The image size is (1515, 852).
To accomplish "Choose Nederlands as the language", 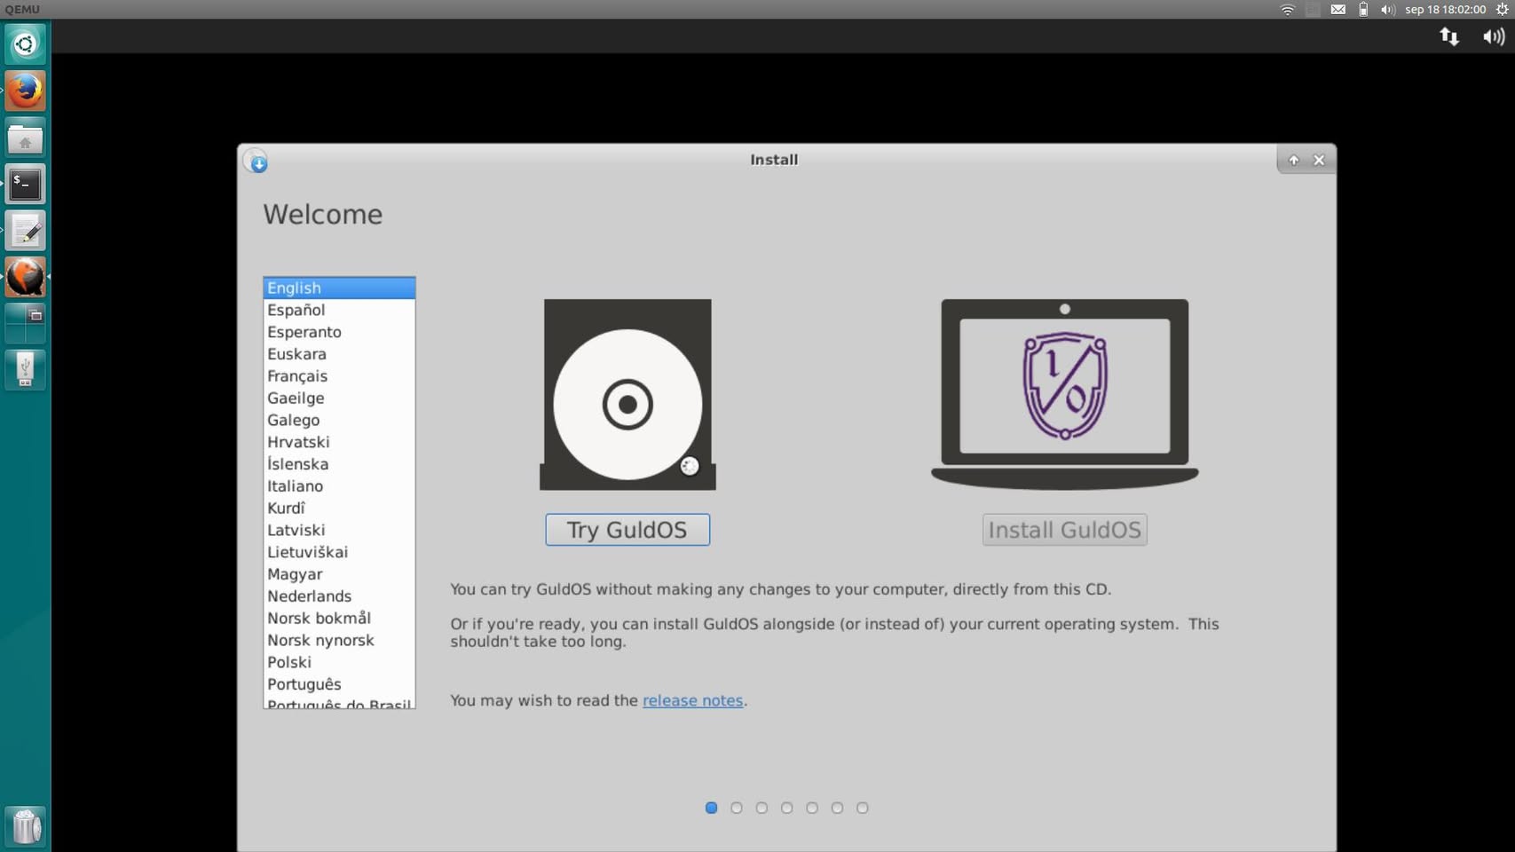I will click(x=339, y=596).
